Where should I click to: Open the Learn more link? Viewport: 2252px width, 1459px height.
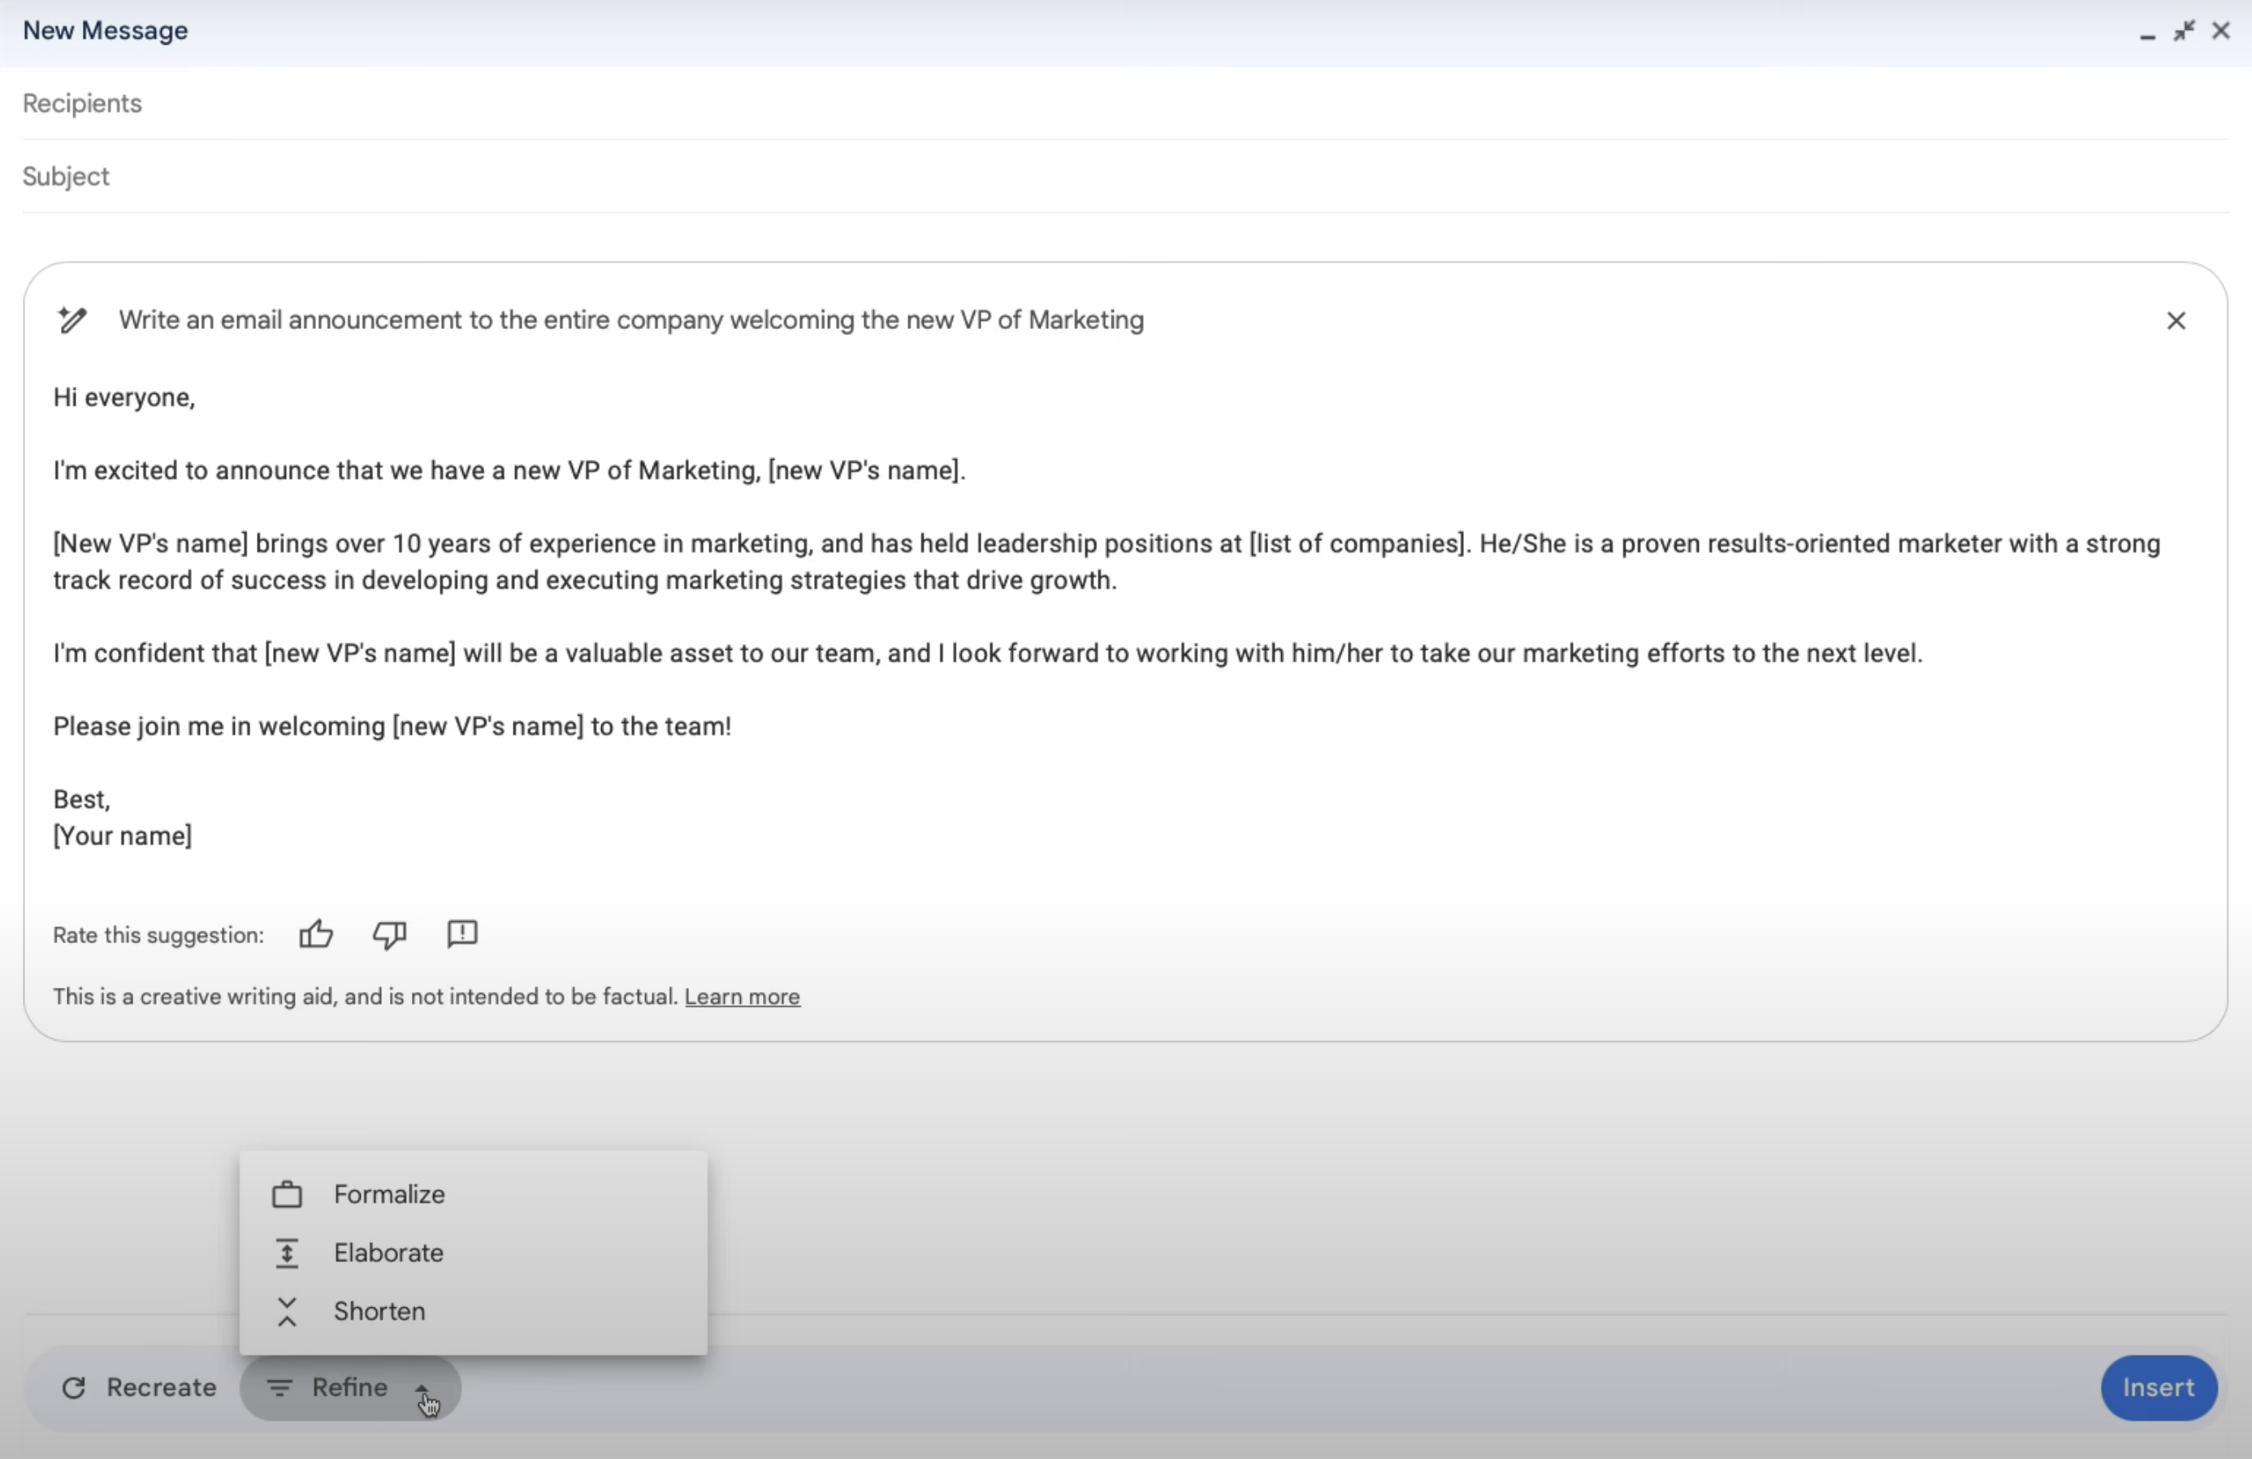[x=743, y=998]
